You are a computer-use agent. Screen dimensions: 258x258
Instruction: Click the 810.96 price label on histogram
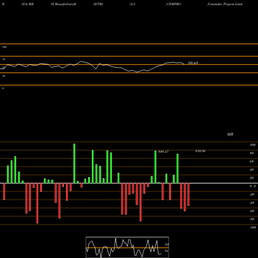pos(200,151)
